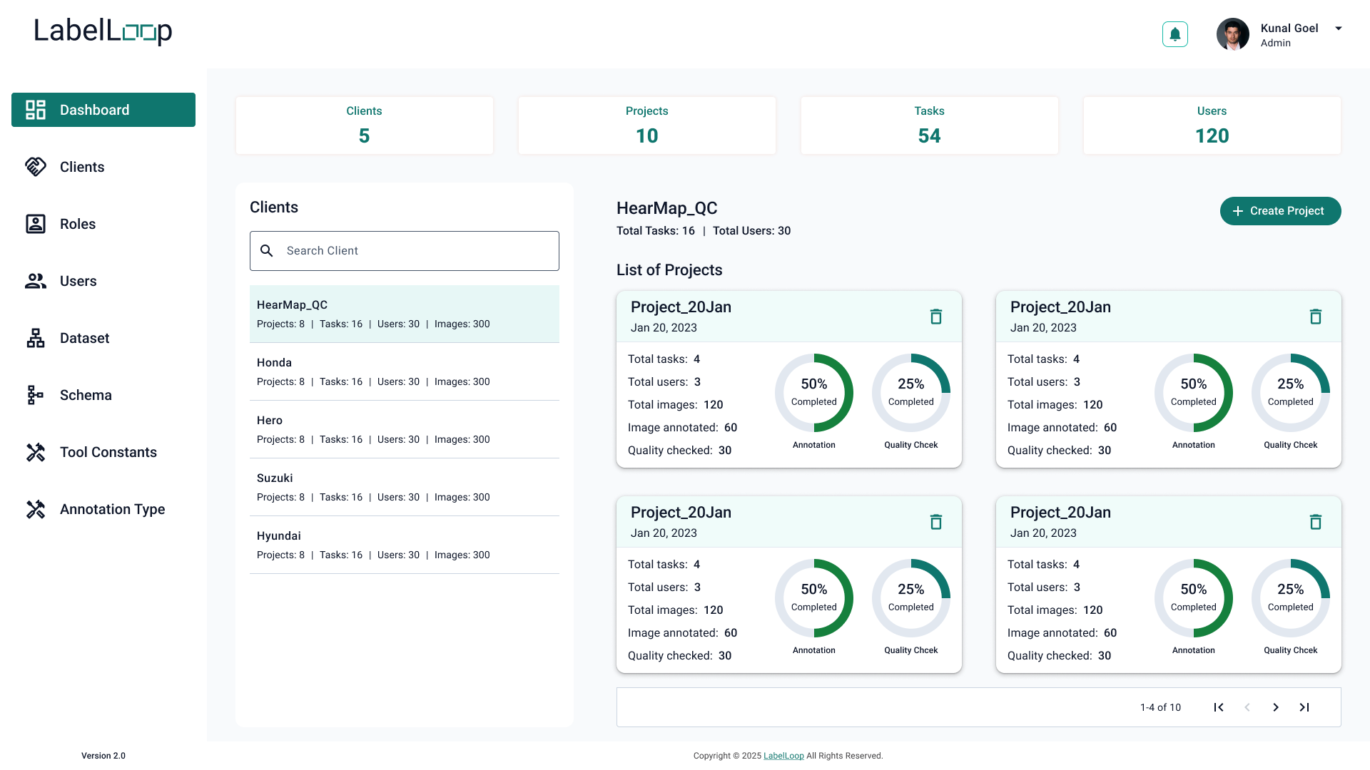Select the Suzuki client row
Viewport: 1370px width, 770px height.
point(405,487)
